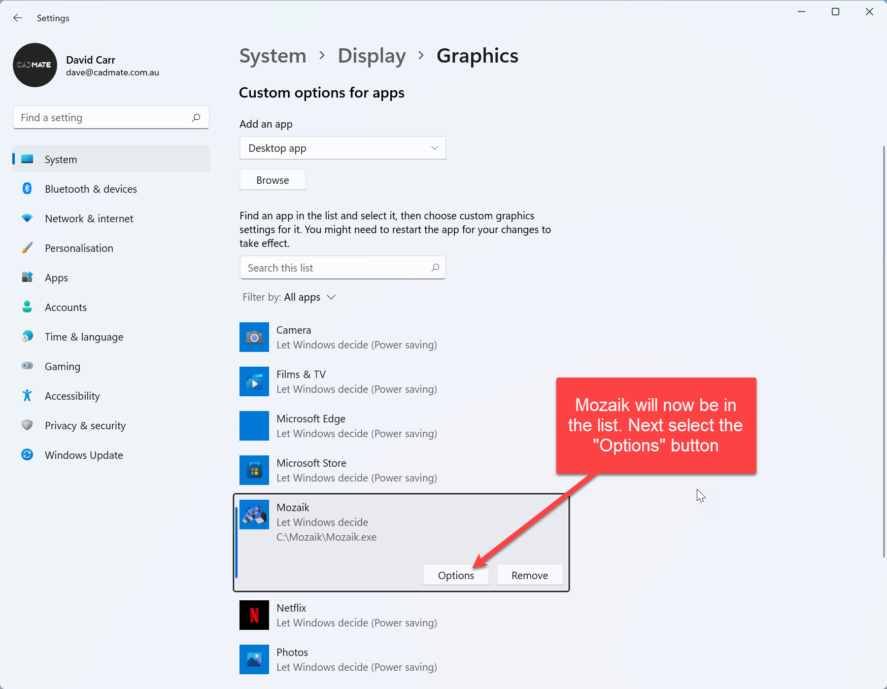Select the Films & TV app icon
The height and width of the screenshot is (689, 887).
click(x=254, y=381)
